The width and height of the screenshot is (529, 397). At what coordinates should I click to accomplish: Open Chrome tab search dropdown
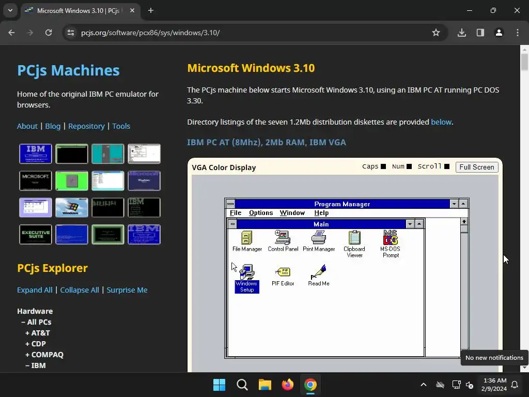pos(10,10)
